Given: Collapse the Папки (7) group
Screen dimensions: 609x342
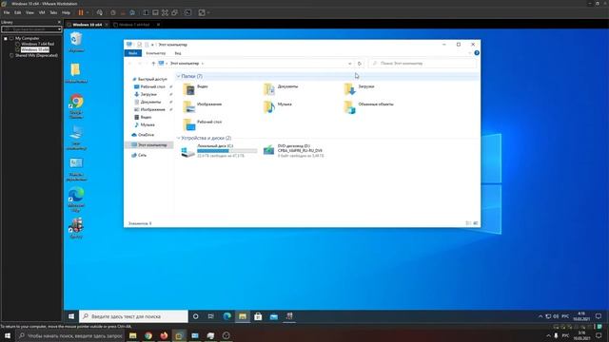Looking at the screenshot, I should point(178,76).
